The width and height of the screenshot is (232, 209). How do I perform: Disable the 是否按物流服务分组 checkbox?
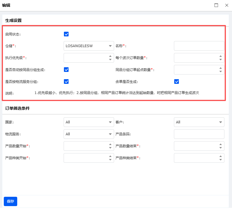[66, 82]
